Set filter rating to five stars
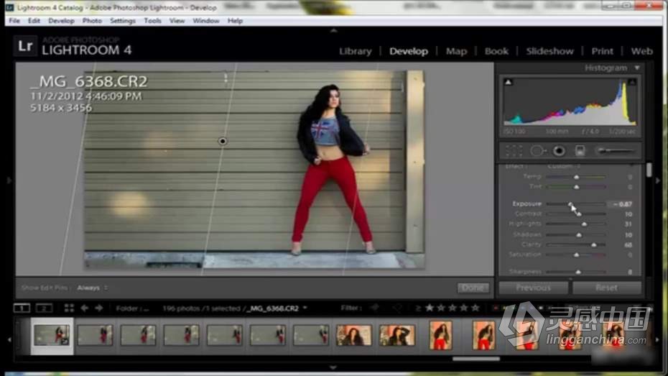668x376 pixels. tap(476, 308)
